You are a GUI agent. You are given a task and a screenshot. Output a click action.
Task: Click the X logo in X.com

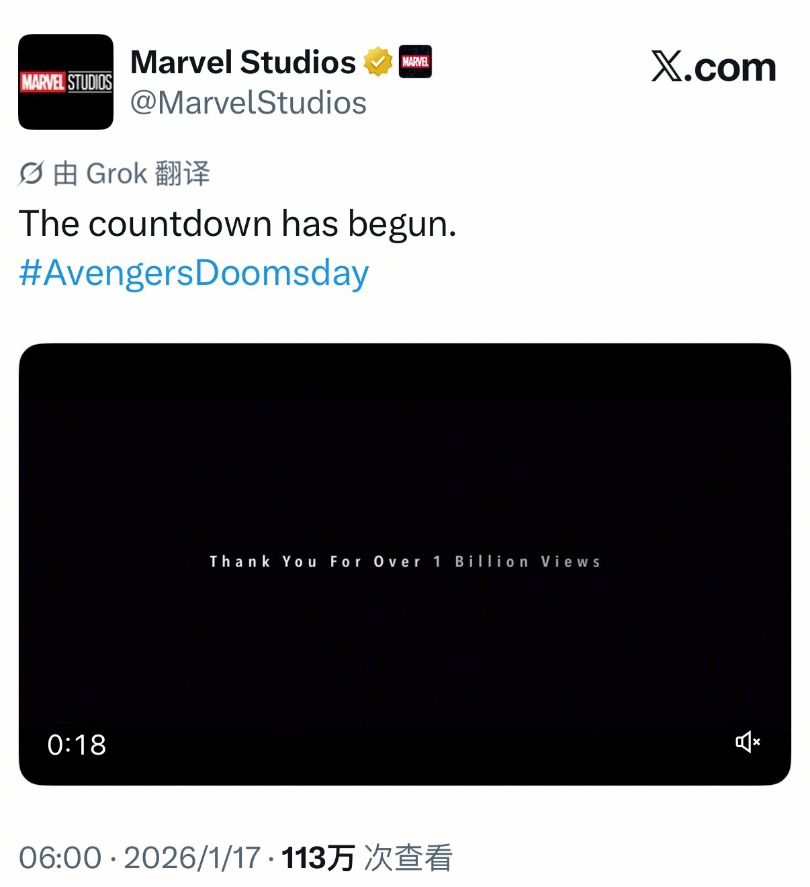coord(666,67)
